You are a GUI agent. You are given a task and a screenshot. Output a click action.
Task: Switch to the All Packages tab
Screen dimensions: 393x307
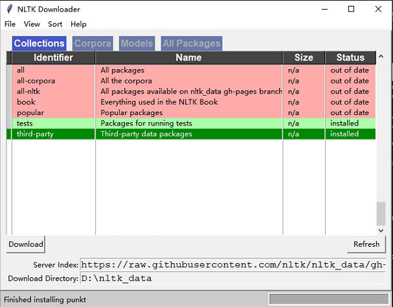pos(192,43)
